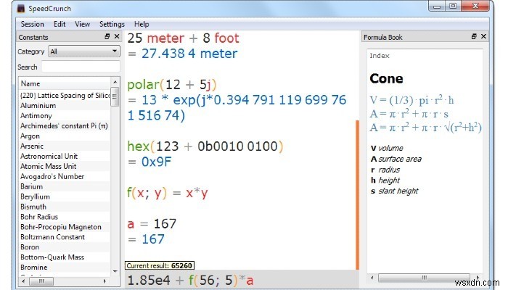Select Argon constant
Viewport: 508px width, 290px height.
(x=65, y=136)
